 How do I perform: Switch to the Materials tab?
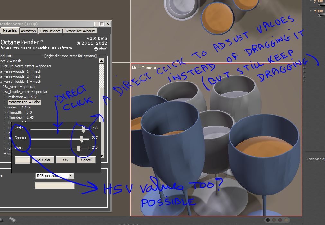click(10, 30)
